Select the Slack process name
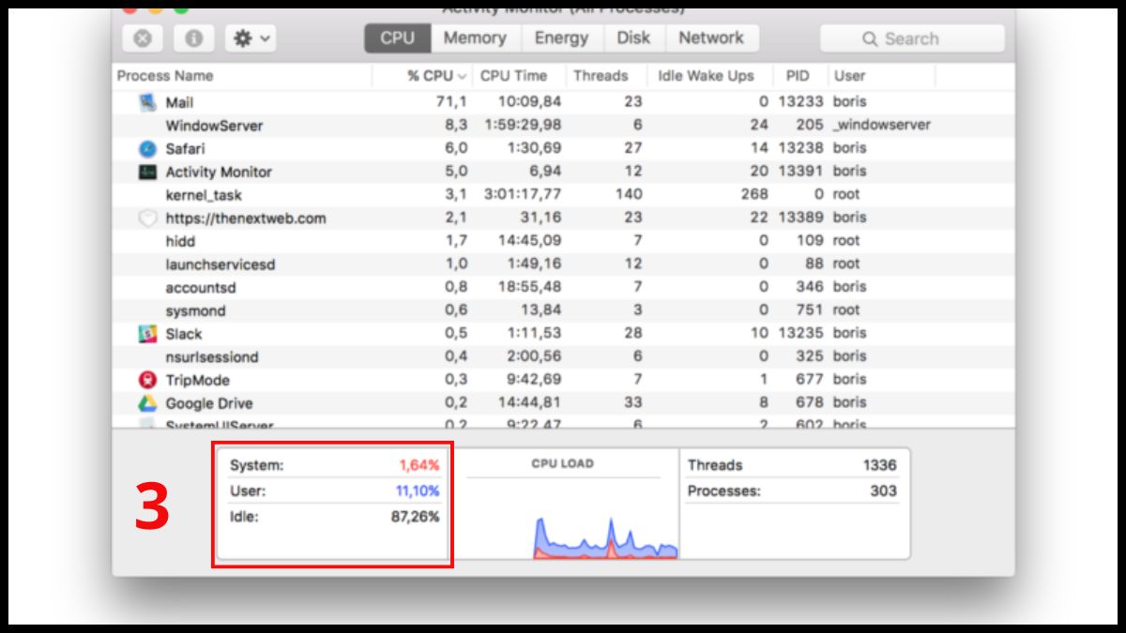The width and height of the screenshot is (1126, 633). pyautogui.click(x=184, y=334)
